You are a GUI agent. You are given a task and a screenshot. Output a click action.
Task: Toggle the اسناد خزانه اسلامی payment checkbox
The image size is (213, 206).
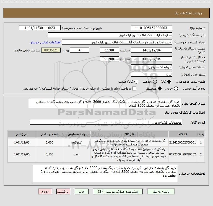(134, 88)
